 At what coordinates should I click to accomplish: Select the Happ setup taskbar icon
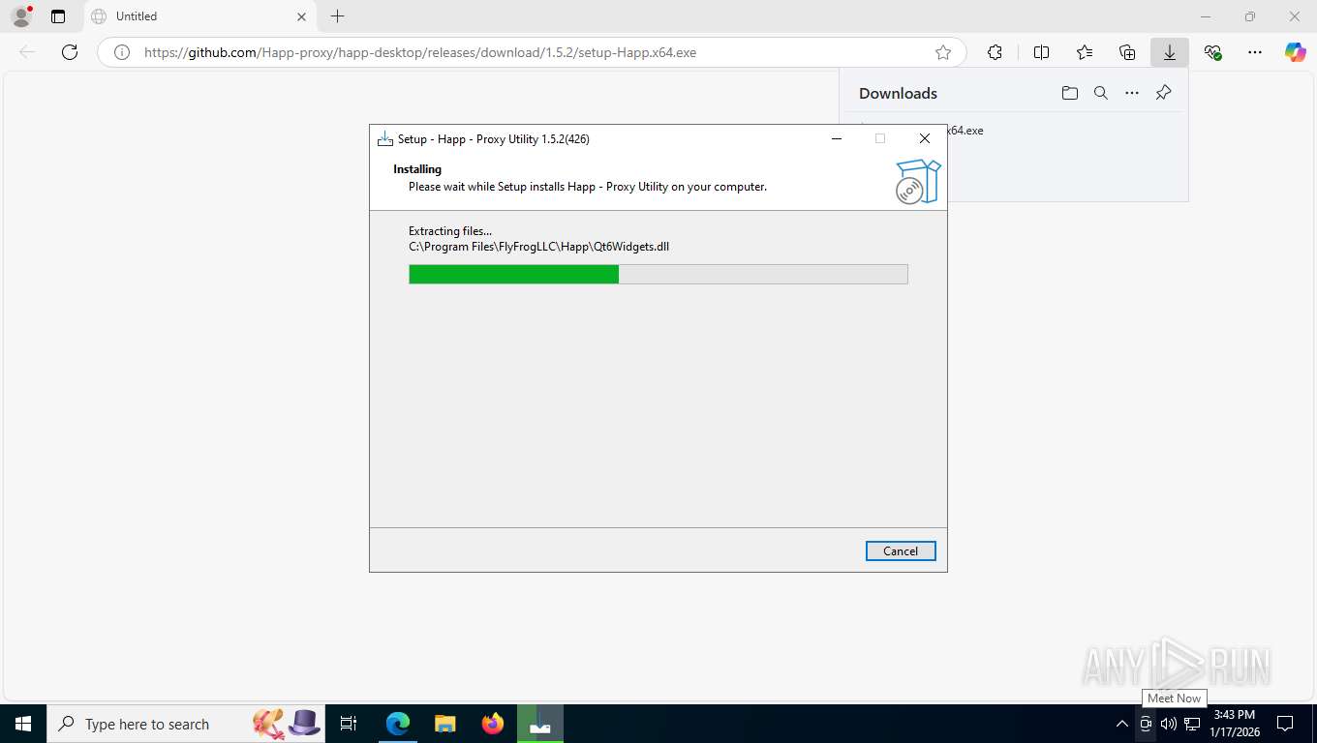point(540,724)
